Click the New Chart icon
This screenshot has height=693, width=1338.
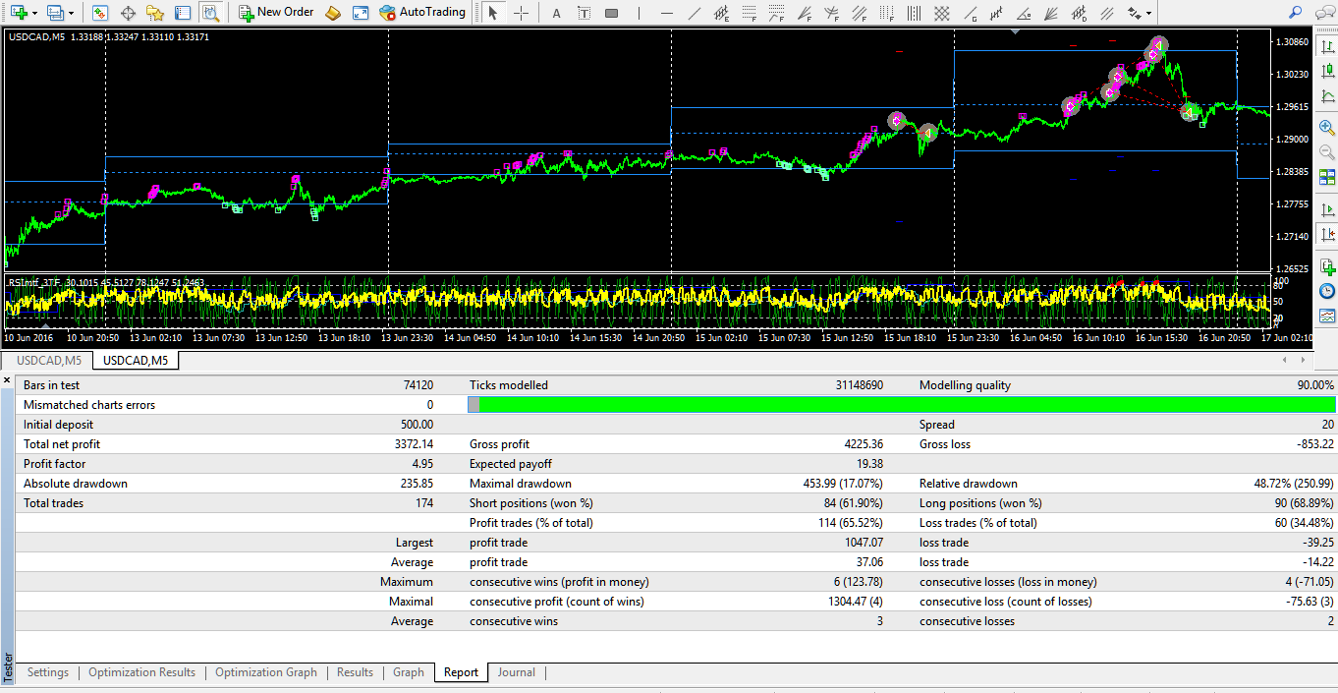coord(20,13)
